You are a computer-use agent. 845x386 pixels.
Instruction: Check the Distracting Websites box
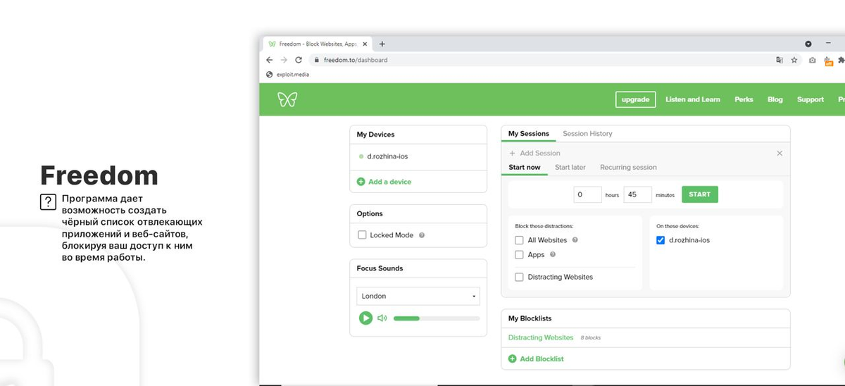tap(519, 277)
